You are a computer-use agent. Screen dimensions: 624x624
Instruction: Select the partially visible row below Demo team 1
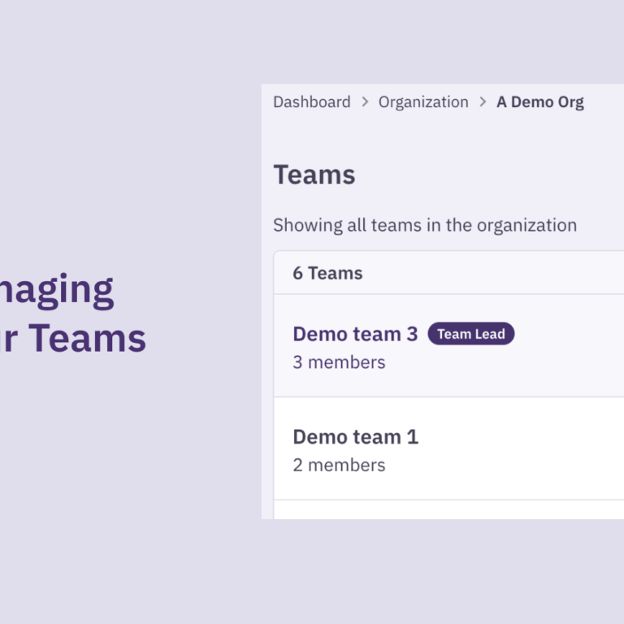pyautogui.click(x=447, y=510)
